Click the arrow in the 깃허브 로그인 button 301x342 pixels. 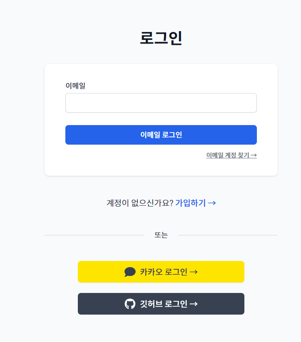[194, 304]
